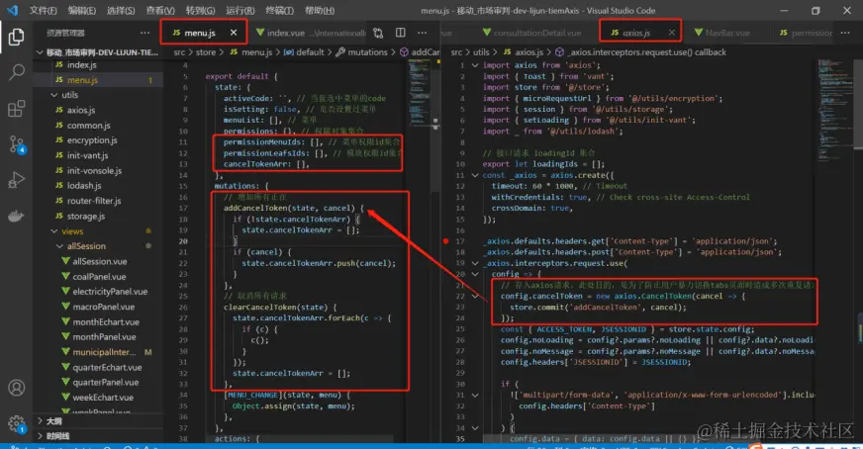Open 终端(T) menu
Screen dimensions: 863x449
point(280,11)
